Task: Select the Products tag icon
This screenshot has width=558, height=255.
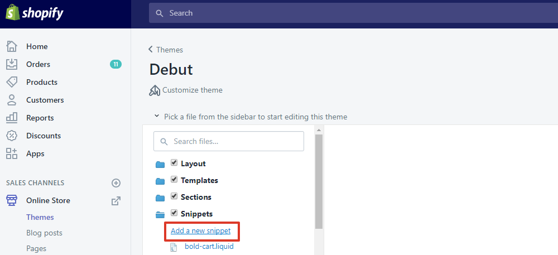Action: 12,82
